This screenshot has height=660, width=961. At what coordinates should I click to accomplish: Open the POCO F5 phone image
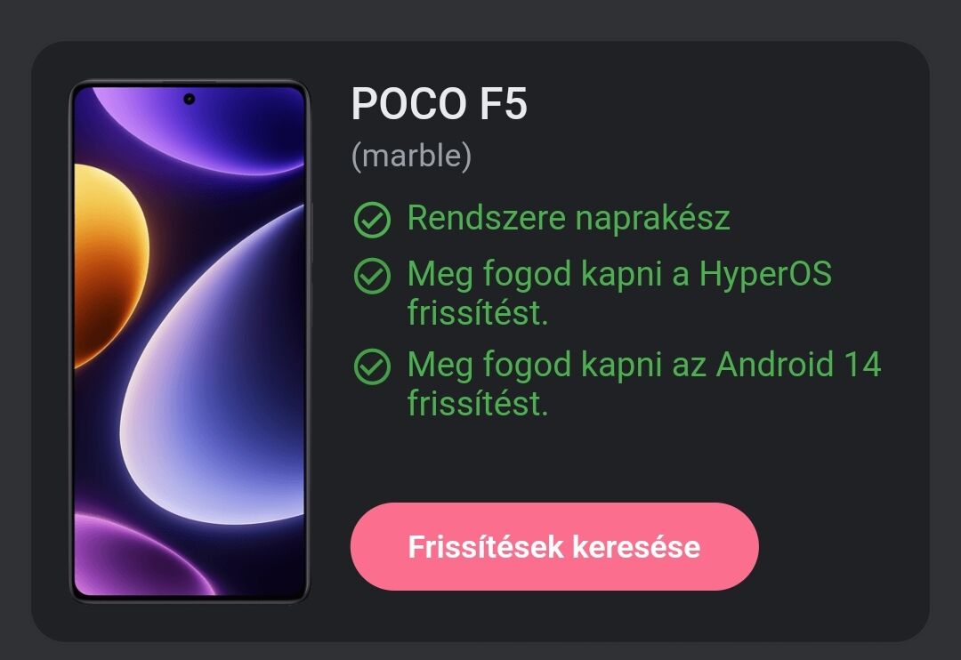(x=190, y=342)
